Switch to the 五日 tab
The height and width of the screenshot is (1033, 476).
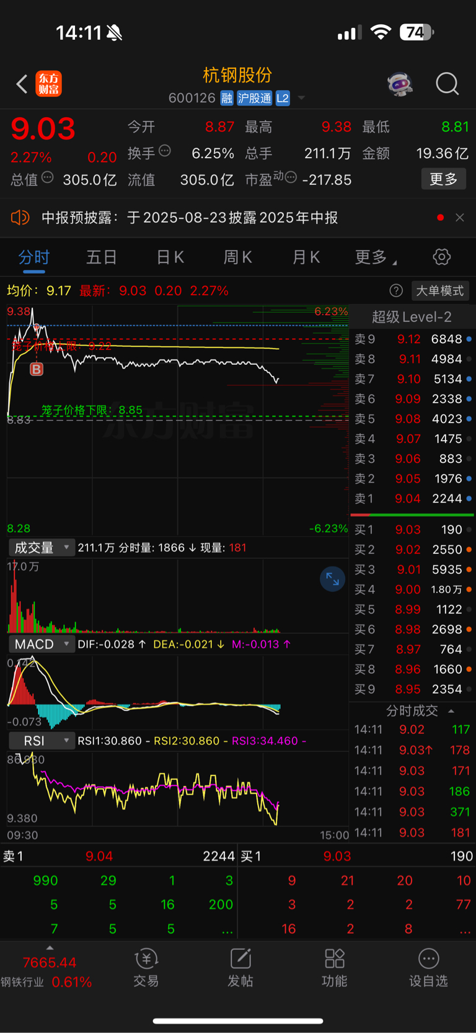[x=102, y=257]
